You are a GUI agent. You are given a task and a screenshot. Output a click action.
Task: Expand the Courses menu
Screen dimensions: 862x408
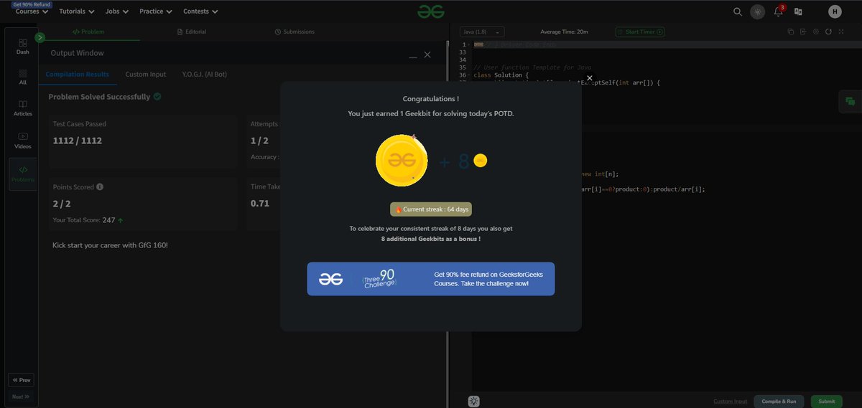(32, 11)
